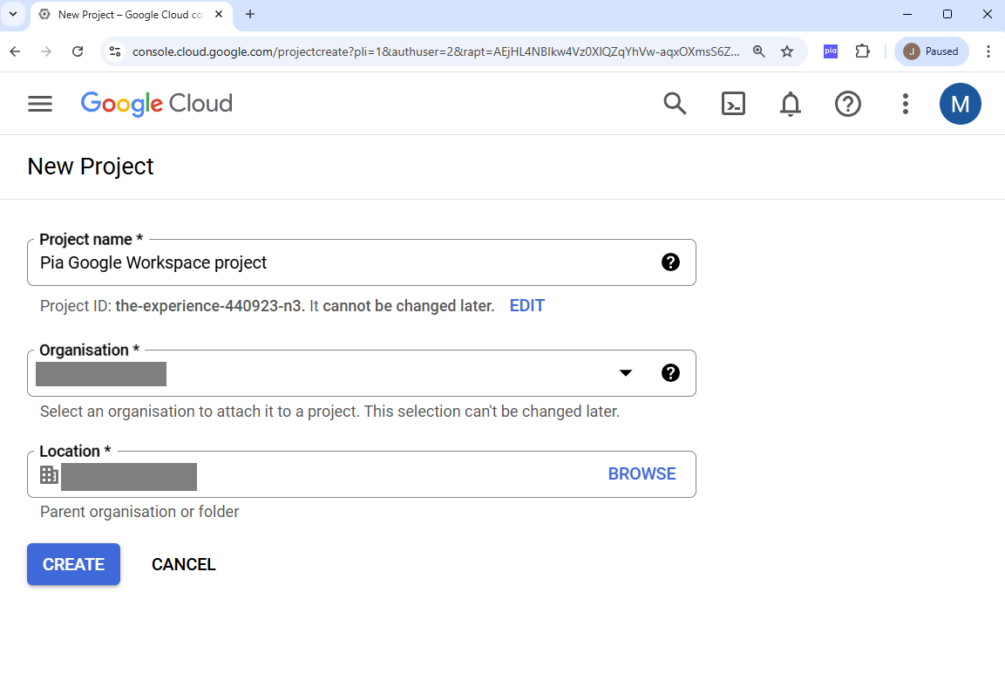Click the Location field
The image size is (1005, 674).
(362, 474)
